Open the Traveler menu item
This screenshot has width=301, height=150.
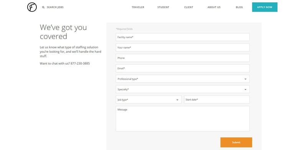(x=138, y=7)
